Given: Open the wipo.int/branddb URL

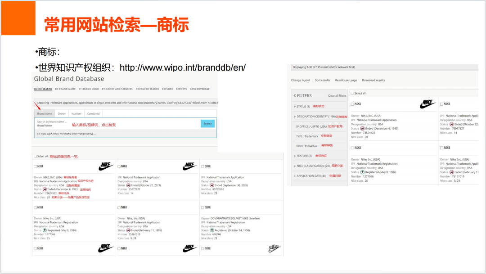Looking at the screenshot, I should coord(183,67).
